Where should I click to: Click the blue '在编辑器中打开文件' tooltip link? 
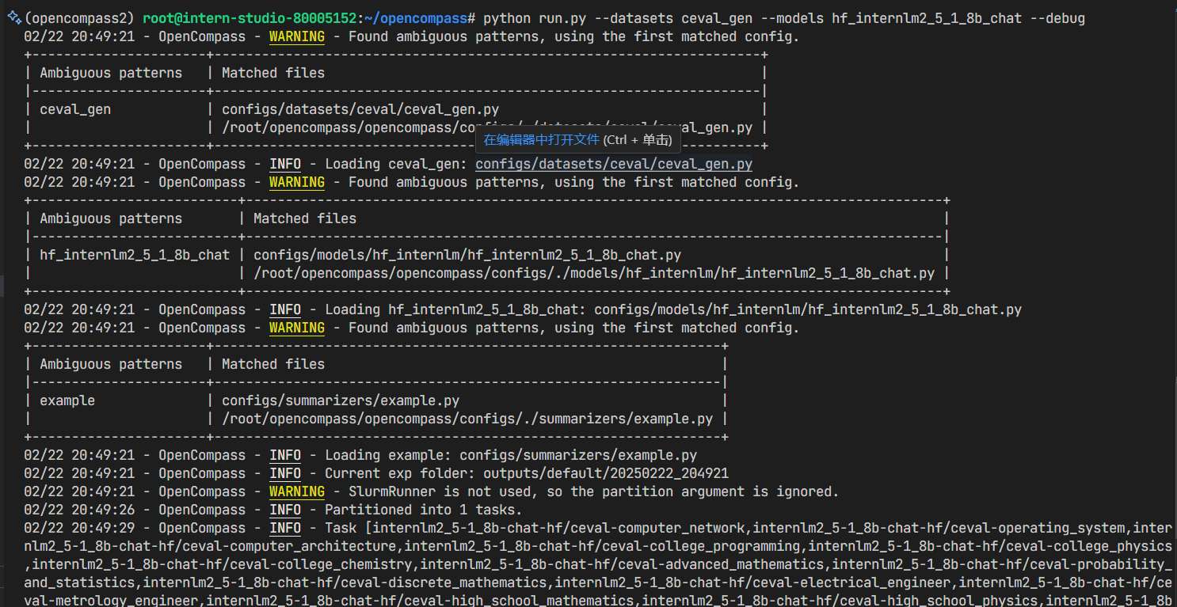pos(542,140)
